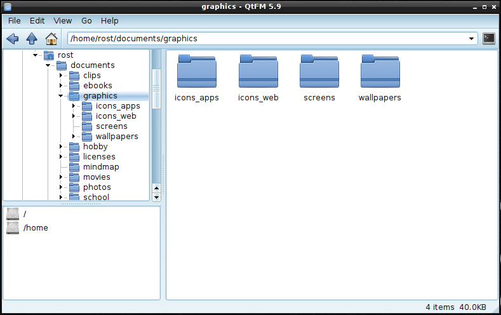Select licenses in the folder tree
This screenshot has height=315, width=501.
[x=99, y=157]
